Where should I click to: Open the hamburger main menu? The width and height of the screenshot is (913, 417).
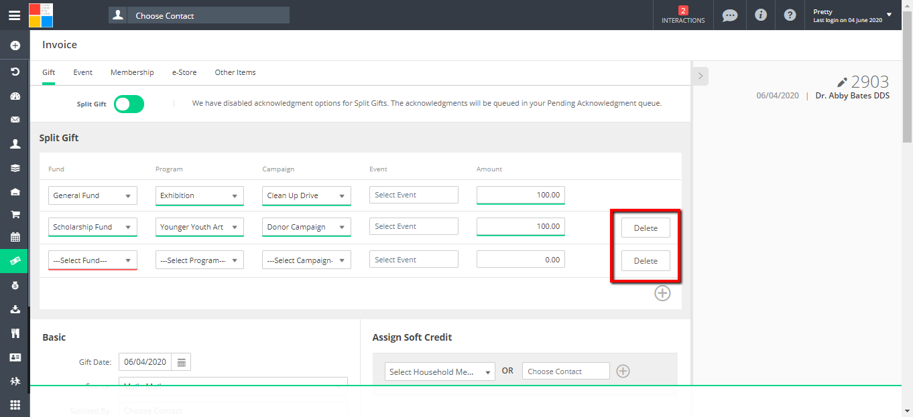[x=14, y=15]
